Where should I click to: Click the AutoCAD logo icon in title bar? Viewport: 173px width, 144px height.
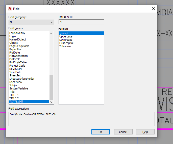10,9
